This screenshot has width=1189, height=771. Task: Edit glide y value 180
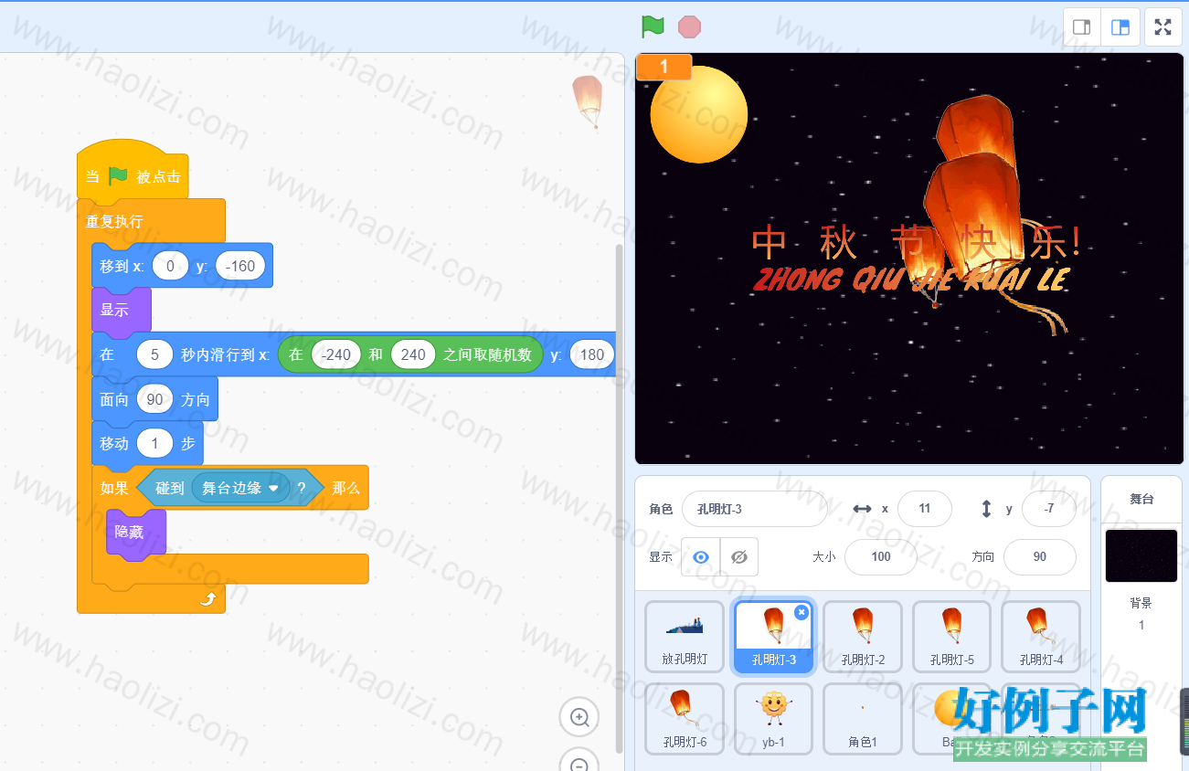coord(591,354)
